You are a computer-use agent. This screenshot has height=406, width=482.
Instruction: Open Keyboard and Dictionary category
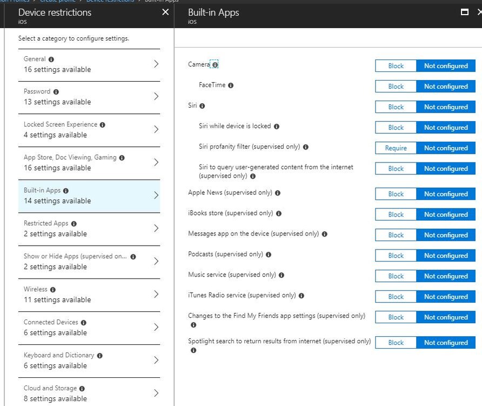pyautogui.click(x=89, y=361)
